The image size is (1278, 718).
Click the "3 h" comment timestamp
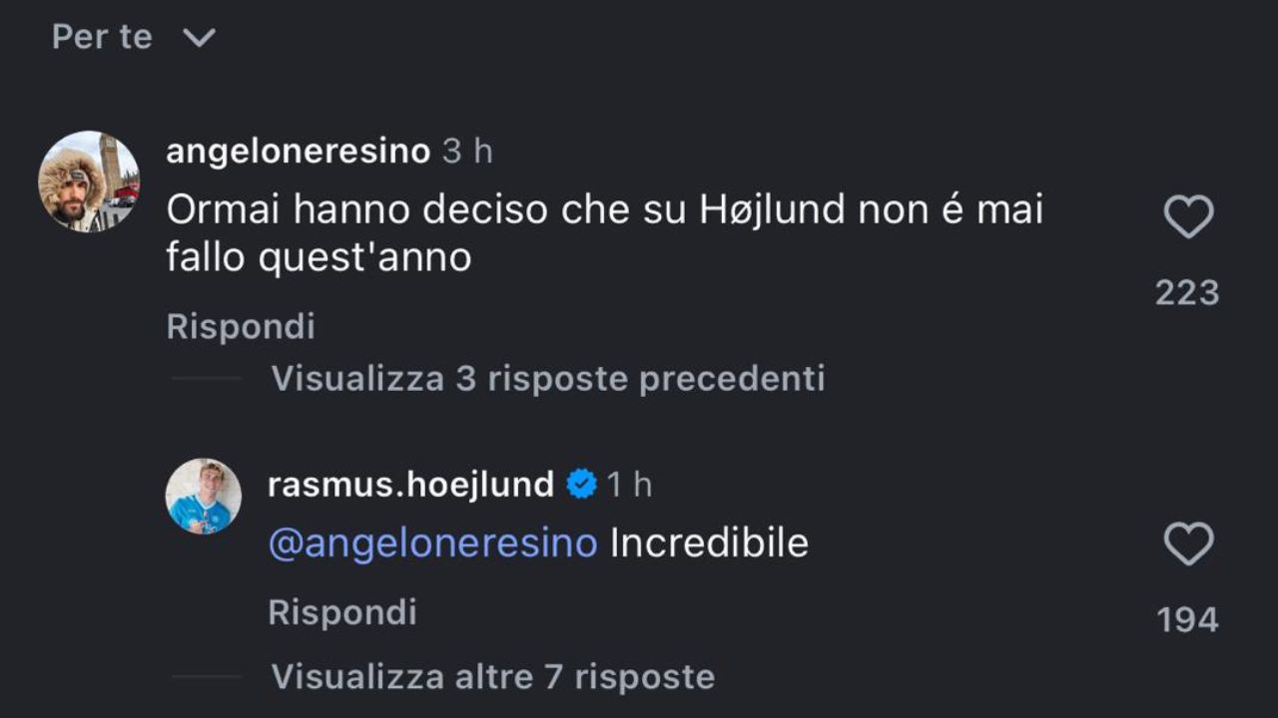click(x=467, y=152)
